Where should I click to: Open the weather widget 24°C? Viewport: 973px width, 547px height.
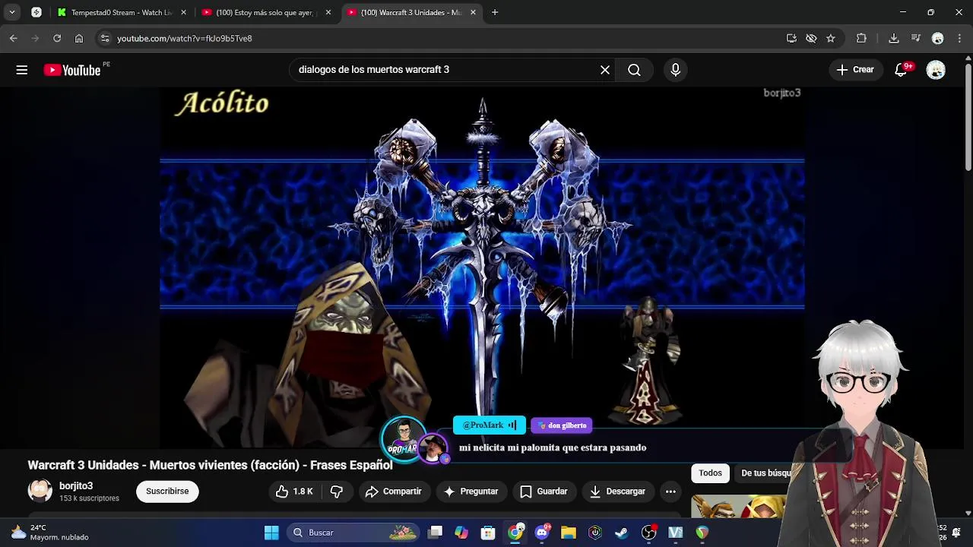pyautogui.click(x=50, y=533)
